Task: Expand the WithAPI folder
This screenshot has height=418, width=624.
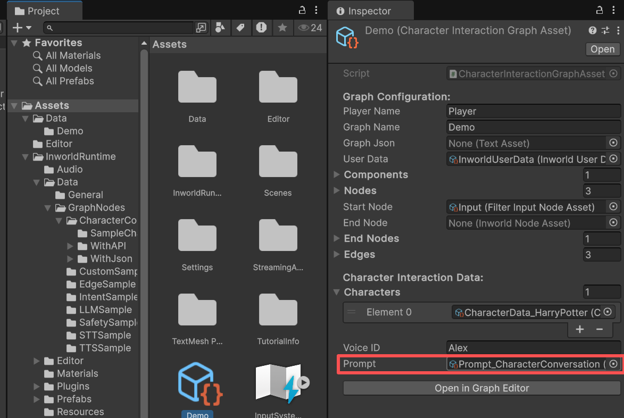Action: click(70, 246)
